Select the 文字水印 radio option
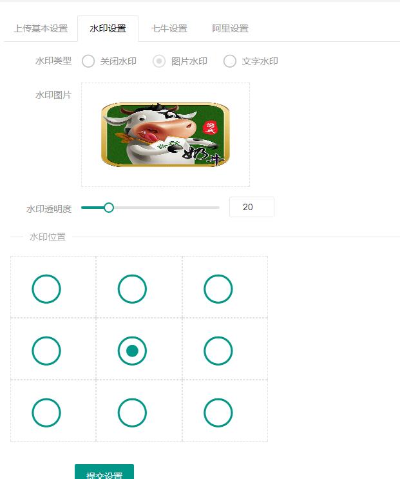 pos(230,61)
